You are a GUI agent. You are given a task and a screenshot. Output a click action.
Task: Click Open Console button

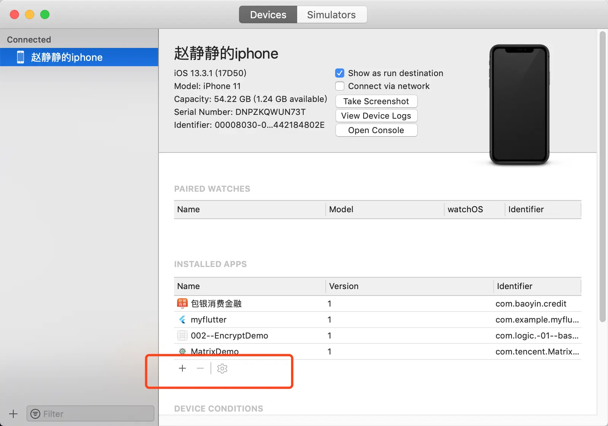click(376, 130)
